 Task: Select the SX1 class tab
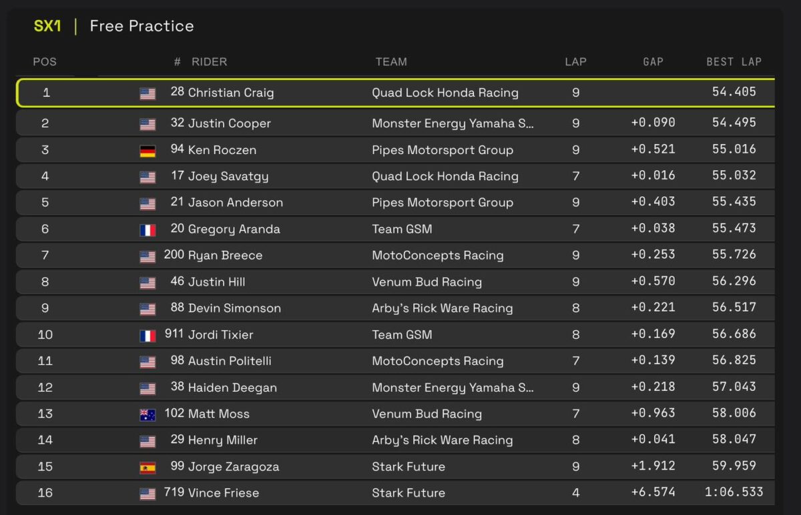click(47, 26)
